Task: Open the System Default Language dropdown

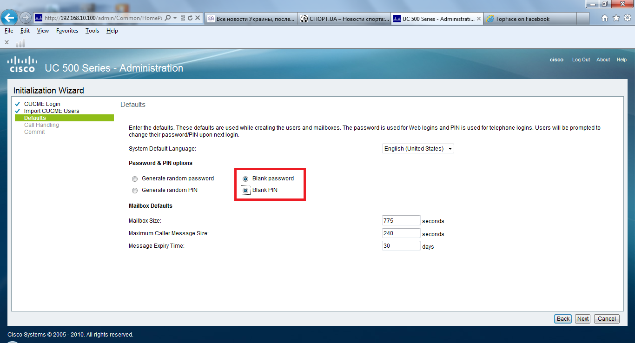Action: (450, 148)
